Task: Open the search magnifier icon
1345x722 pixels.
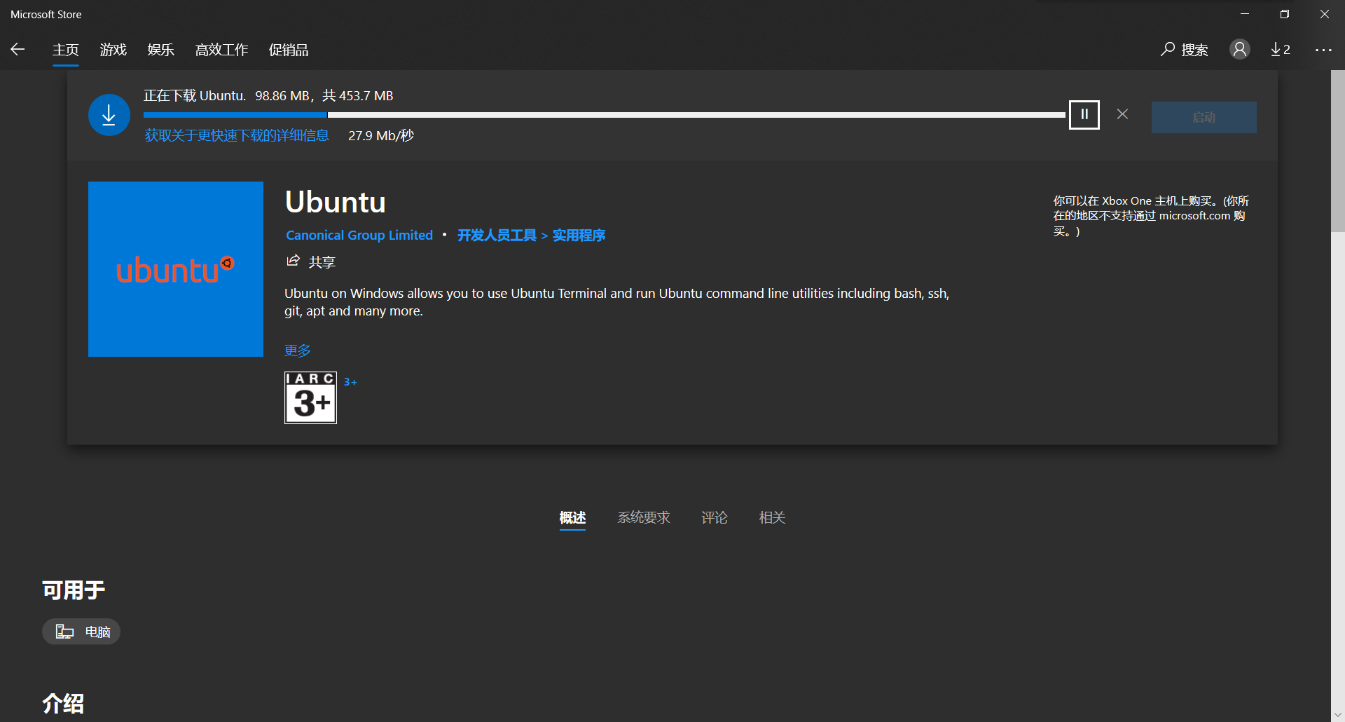Action: (x=1167, y=49)
